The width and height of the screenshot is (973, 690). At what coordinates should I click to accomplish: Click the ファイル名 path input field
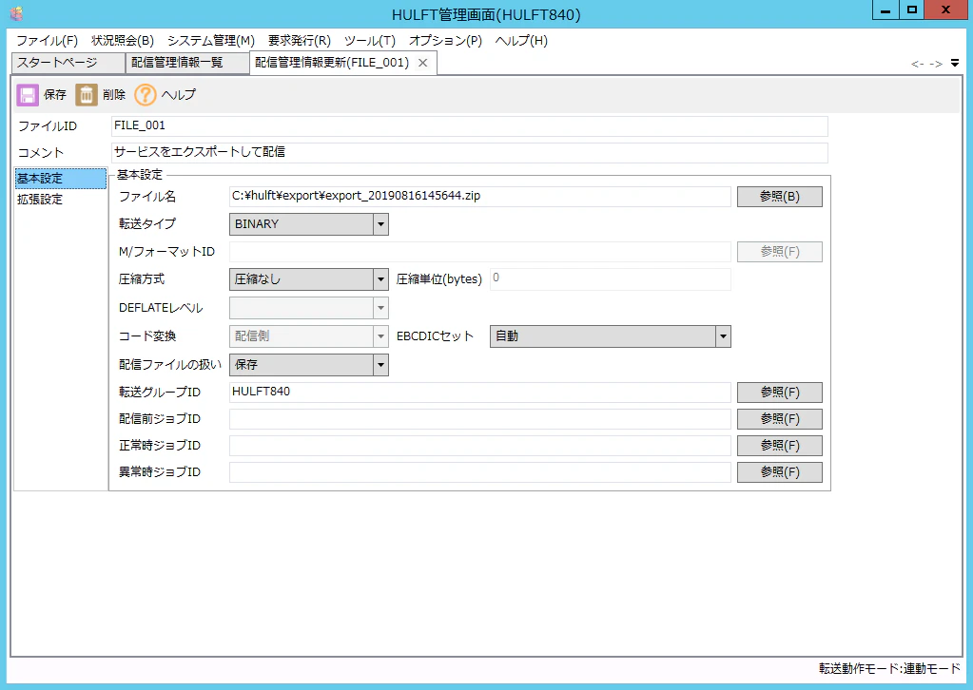(479, 197)
